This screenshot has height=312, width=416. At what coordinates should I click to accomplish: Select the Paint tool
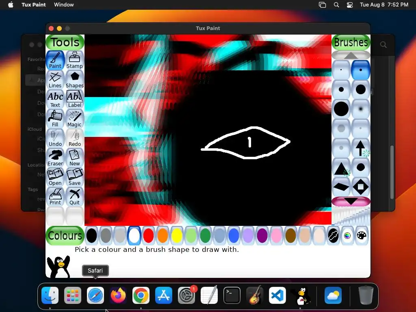point(55,60)
